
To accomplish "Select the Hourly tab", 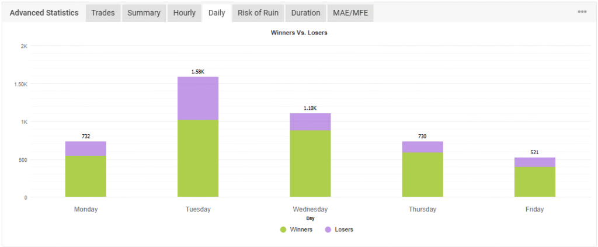I will 185,13.
